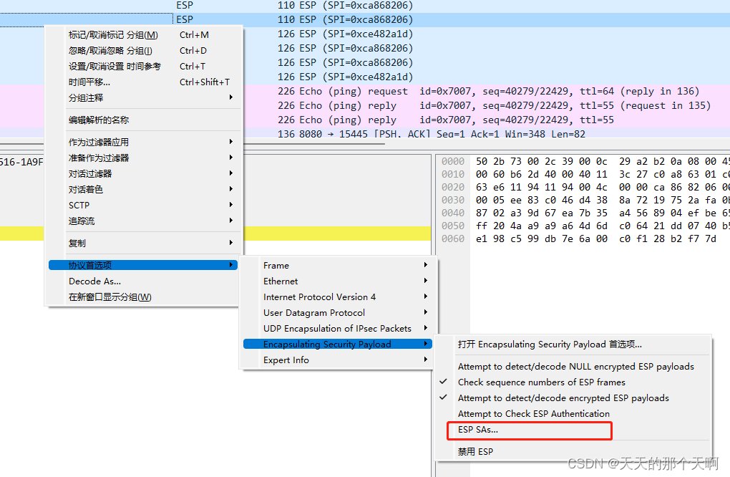Open 打开 Encapsulating Security Payload 首选项
This screenshot has width=730, height=477.
click(x=550, y=344)
